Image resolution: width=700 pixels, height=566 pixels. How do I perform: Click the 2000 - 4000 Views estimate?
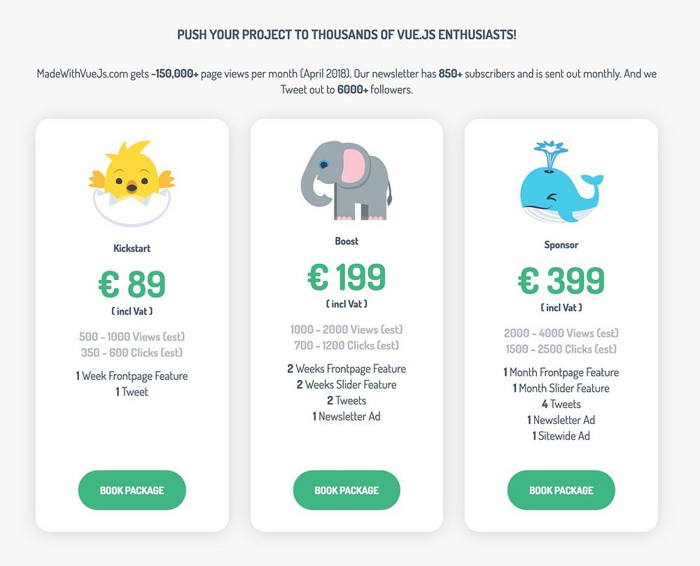[561, 334]
